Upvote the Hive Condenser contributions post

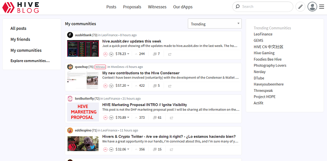point(105,86)
